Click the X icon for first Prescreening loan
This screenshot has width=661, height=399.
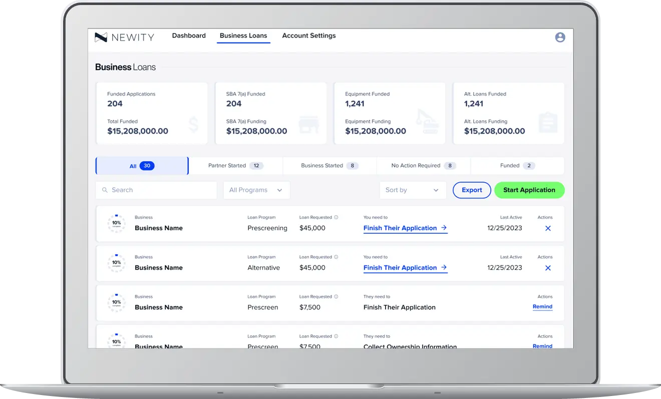547,228
